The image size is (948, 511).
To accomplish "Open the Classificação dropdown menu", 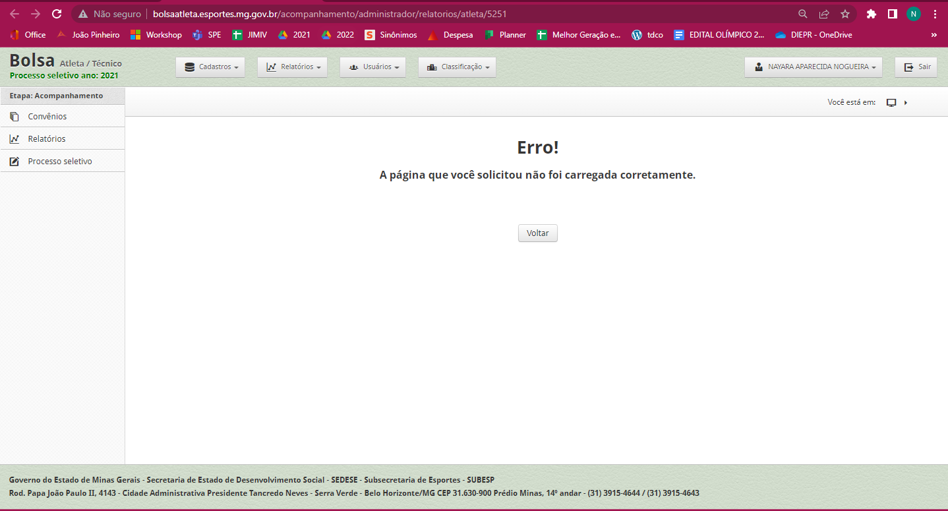I will click(457, 67).
